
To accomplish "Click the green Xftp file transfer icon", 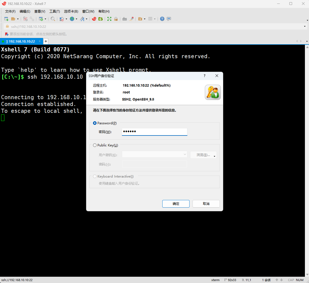I will point(100,19).
